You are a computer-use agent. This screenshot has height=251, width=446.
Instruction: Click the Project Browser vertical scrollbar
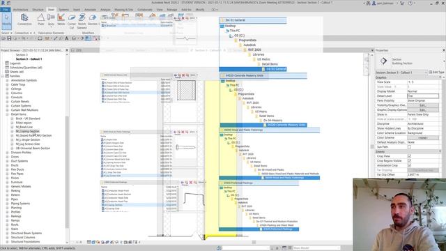pyautogui.click(x=67, y=172)
